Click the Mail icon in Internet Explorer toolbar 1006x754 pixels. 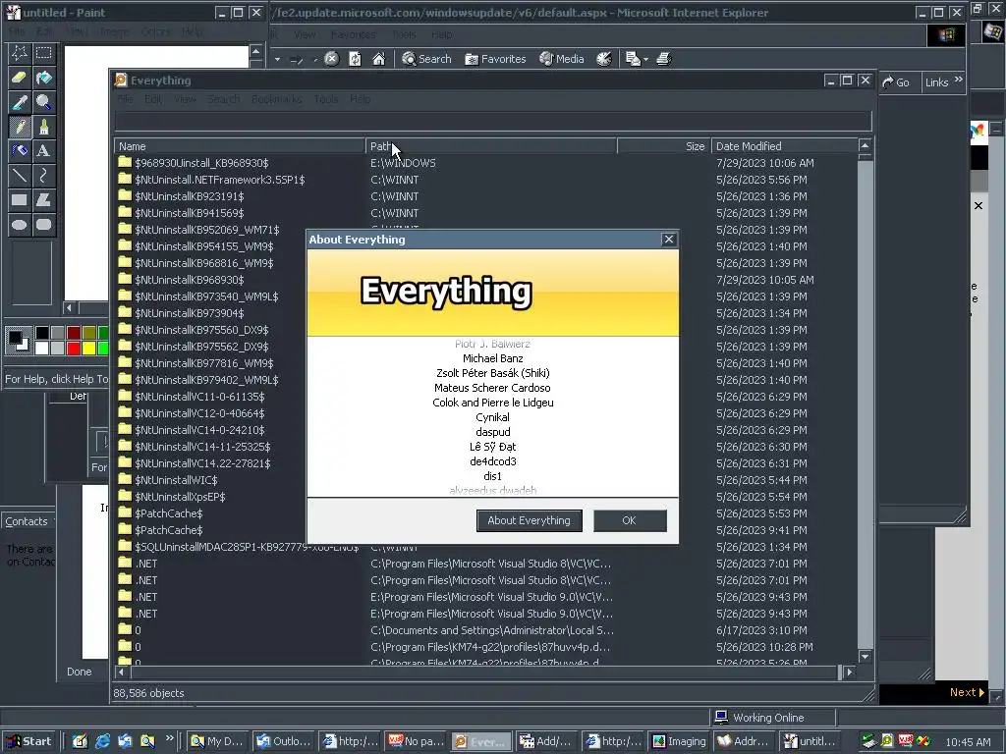[633, 59]
